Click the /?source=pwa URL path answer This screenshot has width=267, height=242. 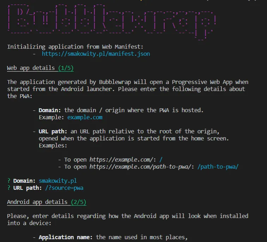64,188
